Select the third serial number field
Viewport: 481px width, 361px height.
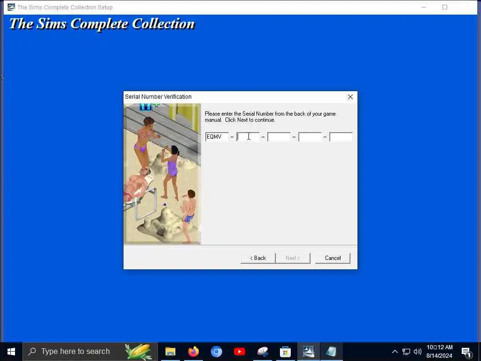point(279,137)
